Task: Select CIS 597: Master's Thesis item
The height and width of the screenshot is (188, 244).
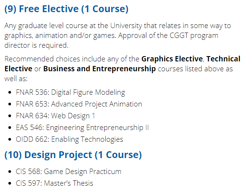Action: coord(54,183)
